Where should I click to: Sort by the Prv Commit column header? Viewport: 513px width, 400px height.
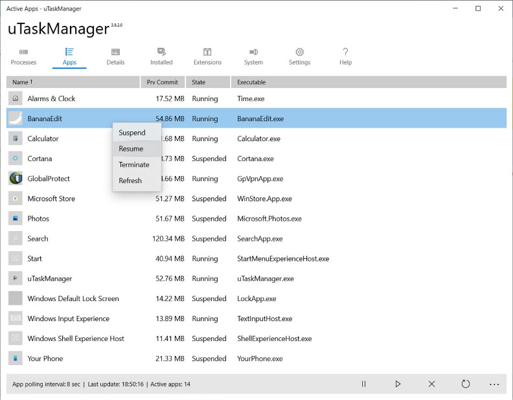(x=163, y=82)
